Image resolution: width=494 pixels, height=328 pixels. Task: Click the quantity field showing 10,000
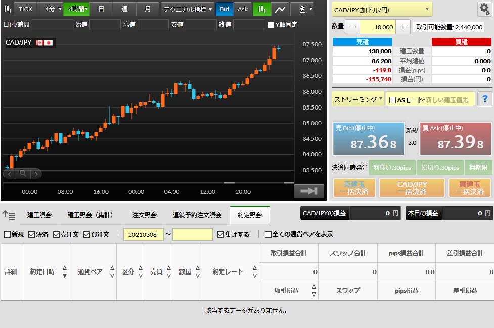click(x=377, y=27)
